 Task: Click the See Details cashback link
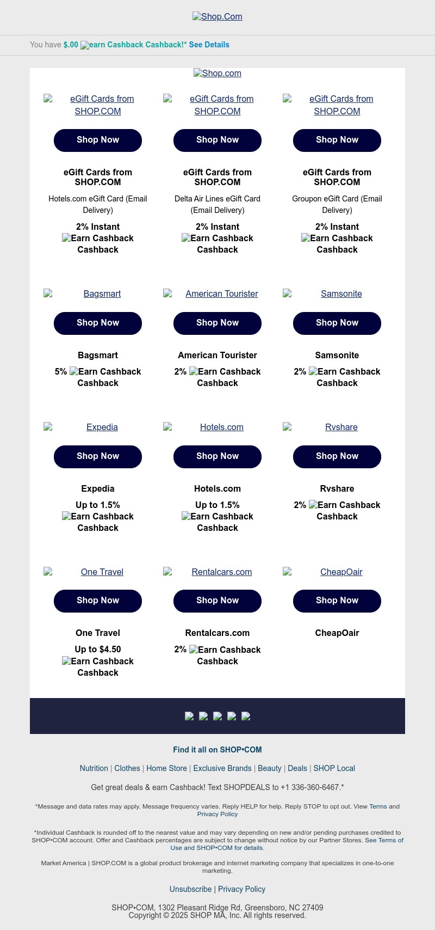(x=209, y=45)
